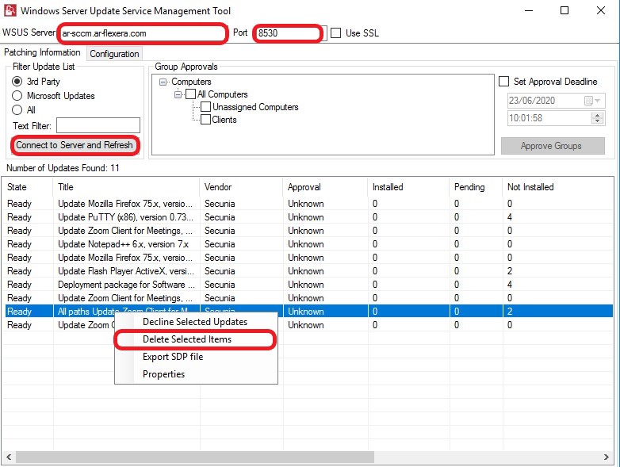Maximize the WSUS Management Tool window
620x467 pixels.
(x=565, y=10)
